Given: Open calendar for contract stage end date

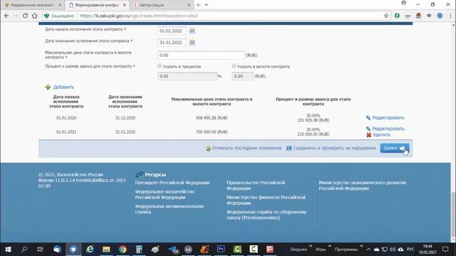Looking at the screenshot, I should pyautogui.click(x=192, y=43).
